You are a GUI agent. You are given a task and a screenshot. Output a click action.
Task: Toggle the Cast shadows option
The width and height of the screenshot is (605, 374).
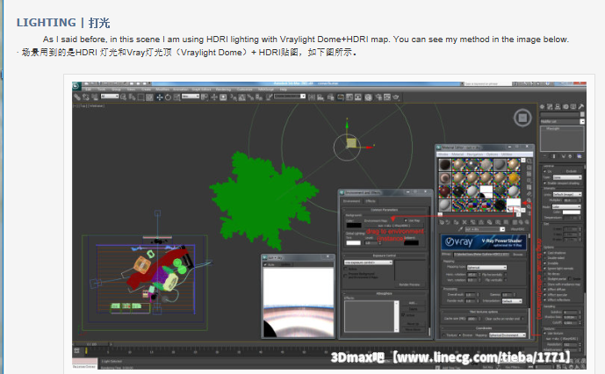point(544,253)
